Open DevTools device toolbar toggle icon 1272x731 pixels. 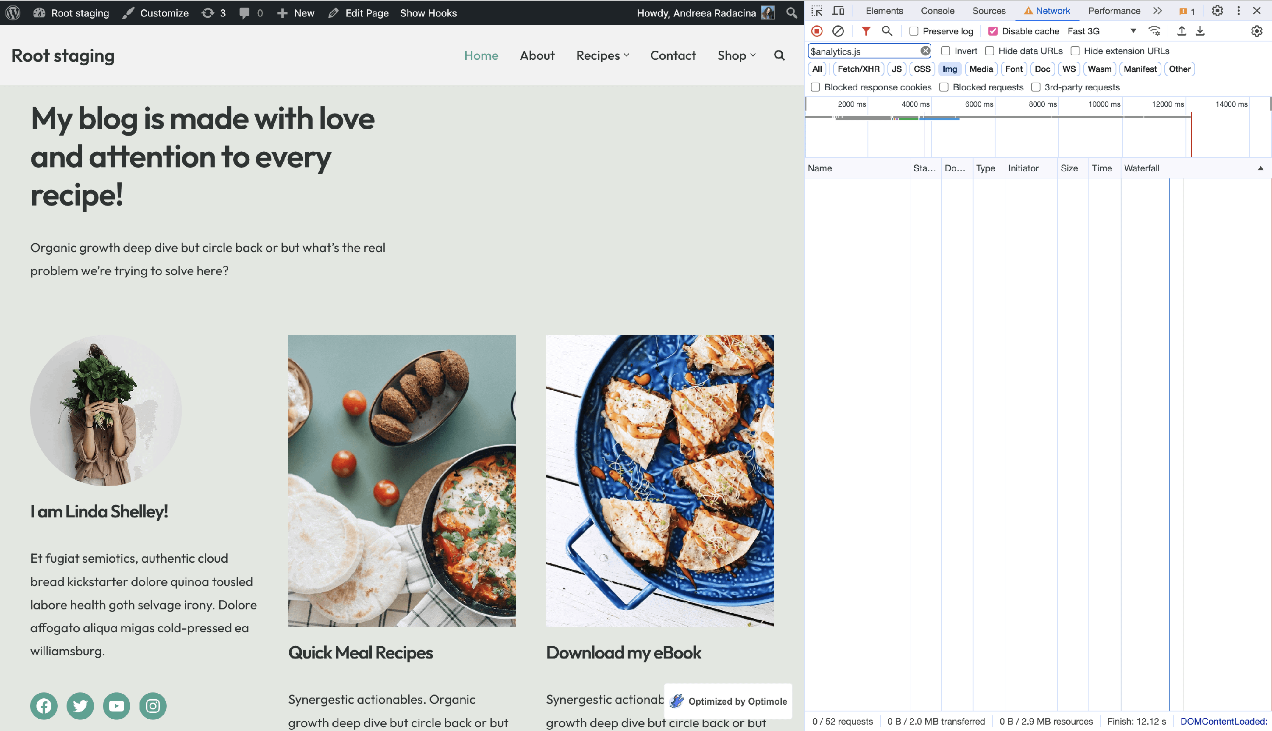point(838,11)
